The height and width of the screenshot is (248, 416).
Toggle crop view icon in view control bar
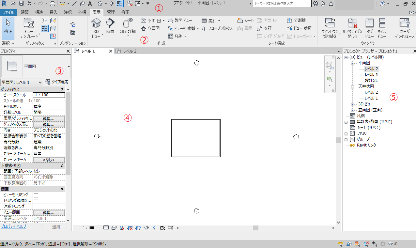[x=131, y=228]
